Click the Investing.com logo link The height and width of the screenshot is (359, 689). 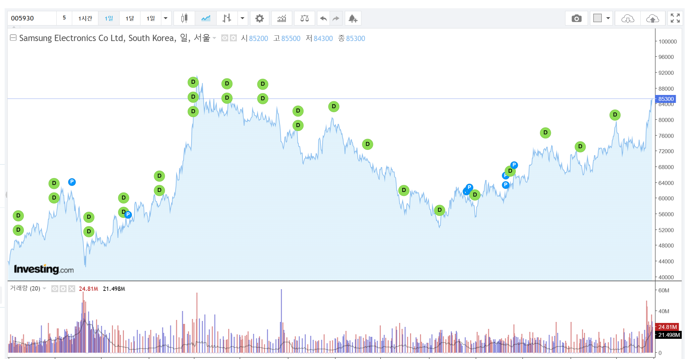point(44,269)
